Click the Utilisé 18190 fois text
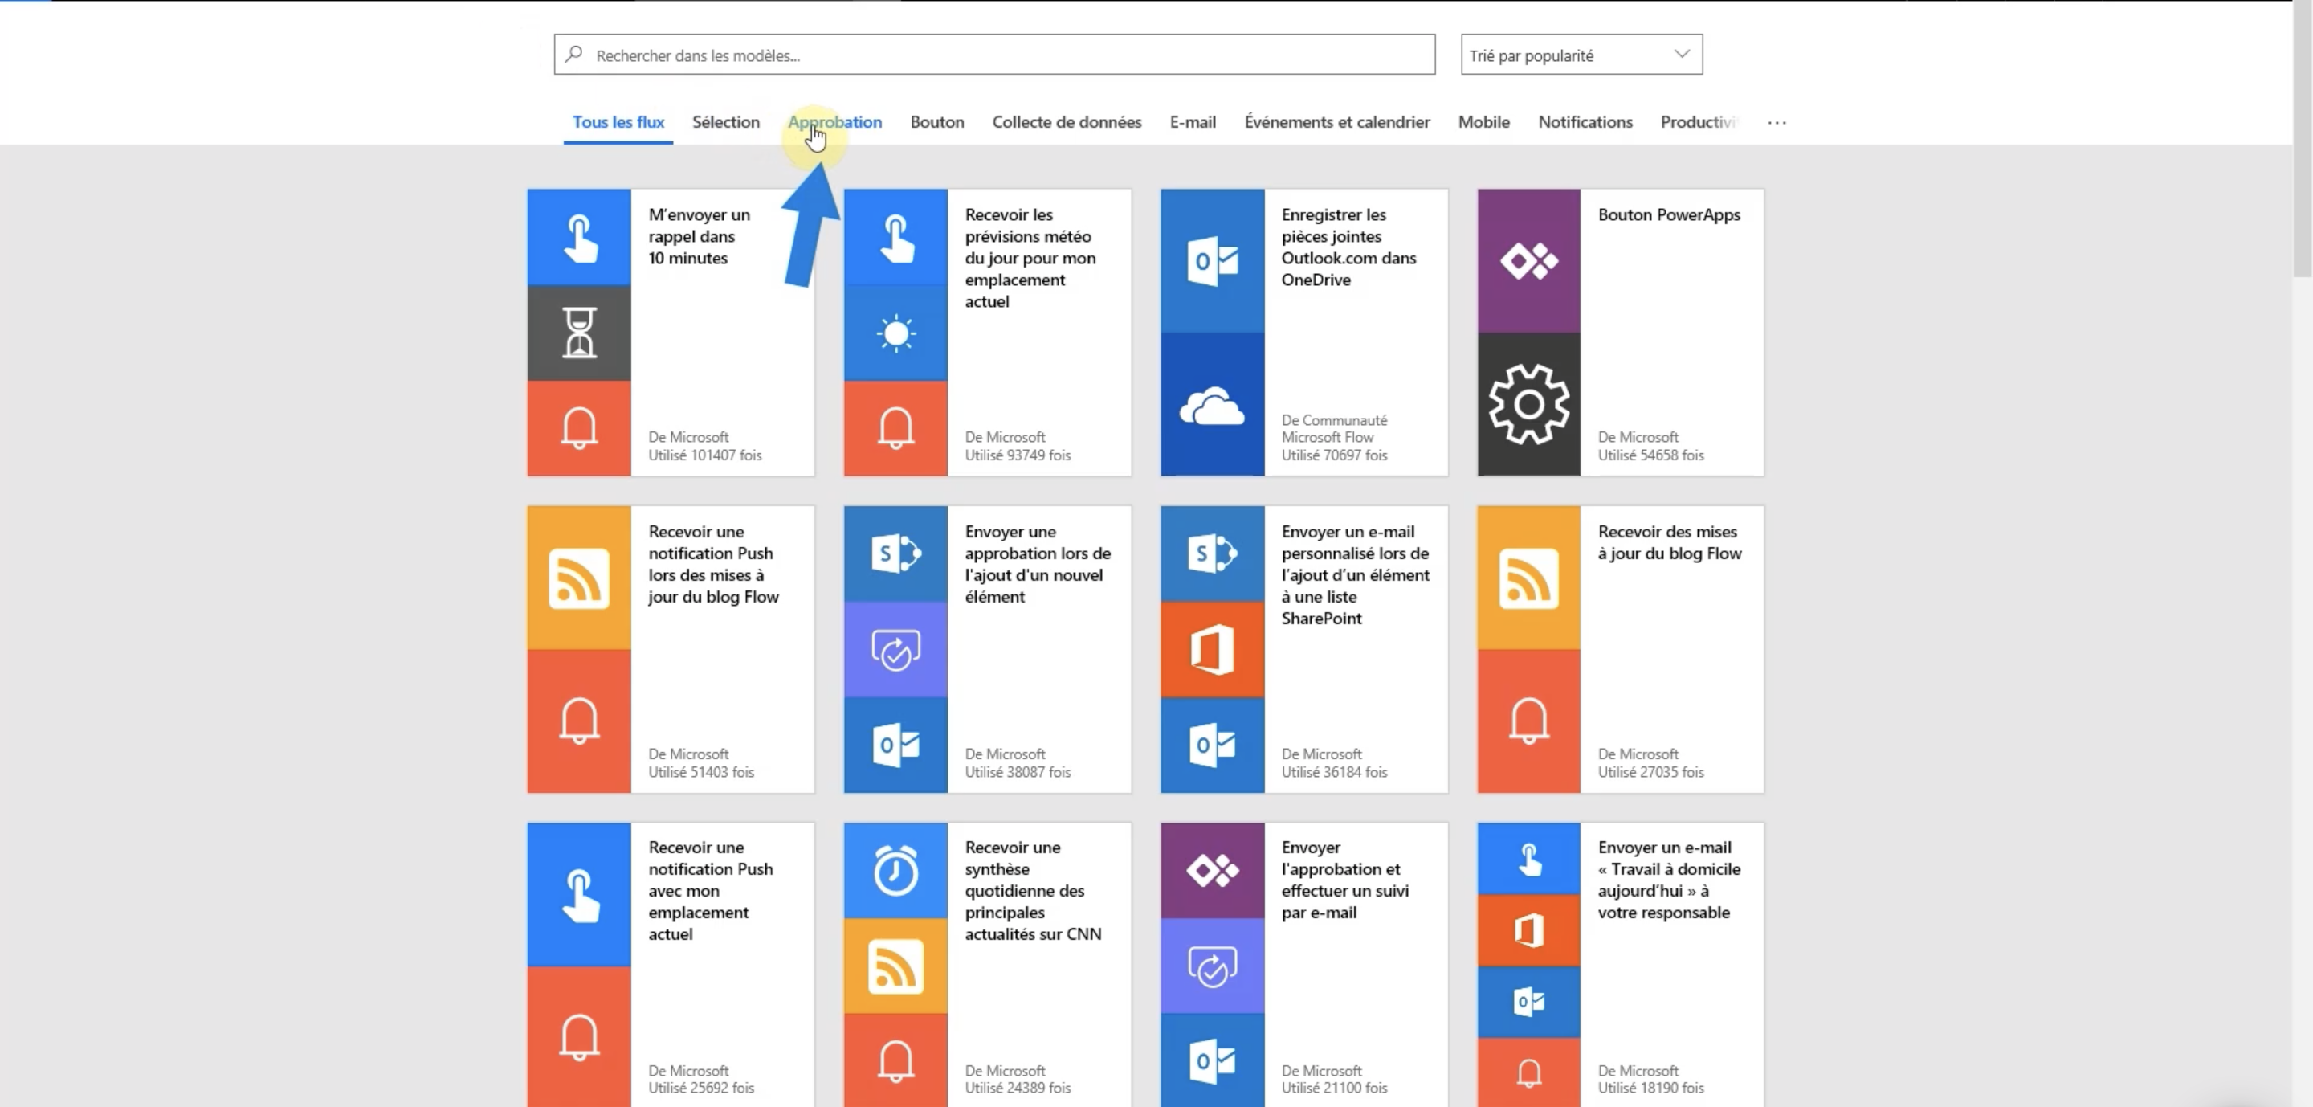This screenshot has width=2313, height=1107. tap(1650, 1087)
